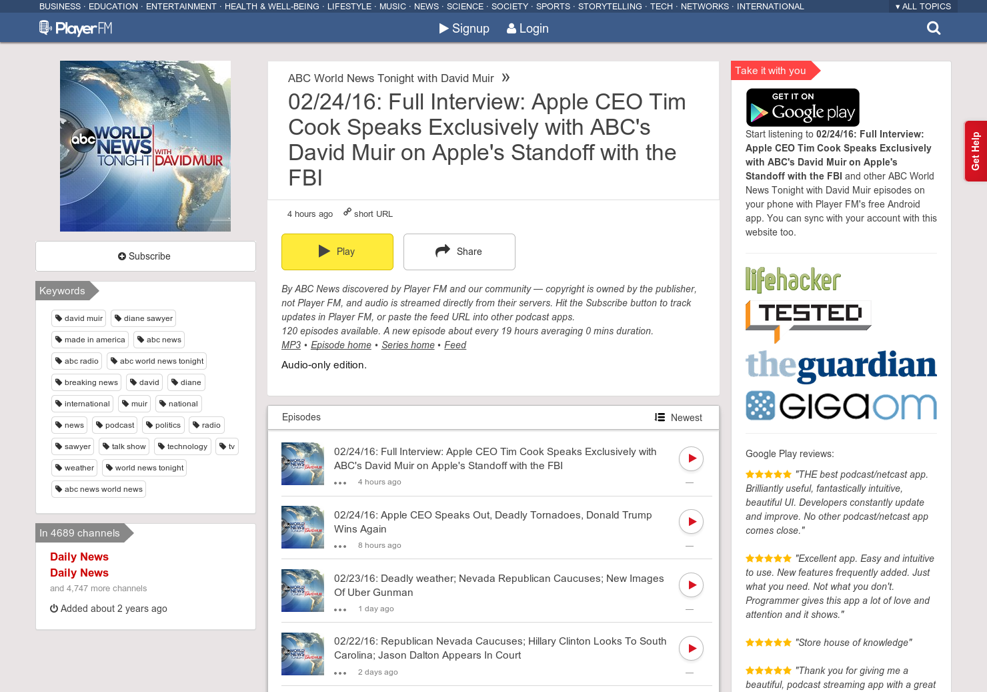Open the Lifehacker logo

793,280
